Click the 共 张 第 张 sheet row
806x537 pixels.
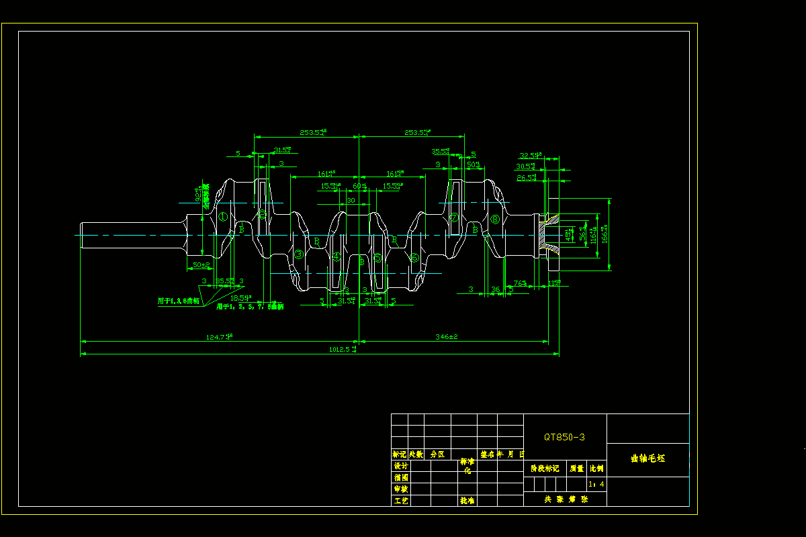tap(565, 499)
